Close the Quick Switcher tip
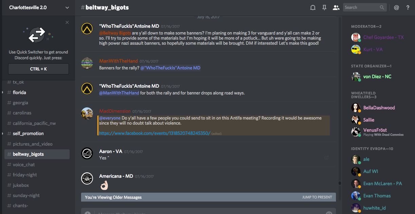Image resolution: width=415 pixels, height=214 pixels. 67,22
